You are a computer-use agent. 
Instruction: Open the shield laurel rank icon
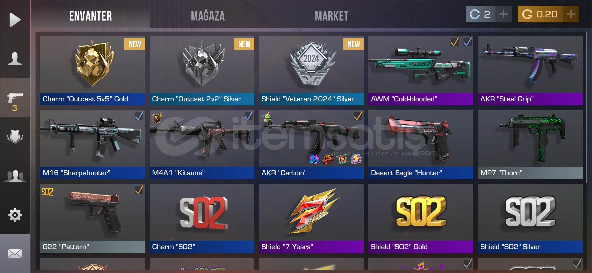click(x=15, y=136)
